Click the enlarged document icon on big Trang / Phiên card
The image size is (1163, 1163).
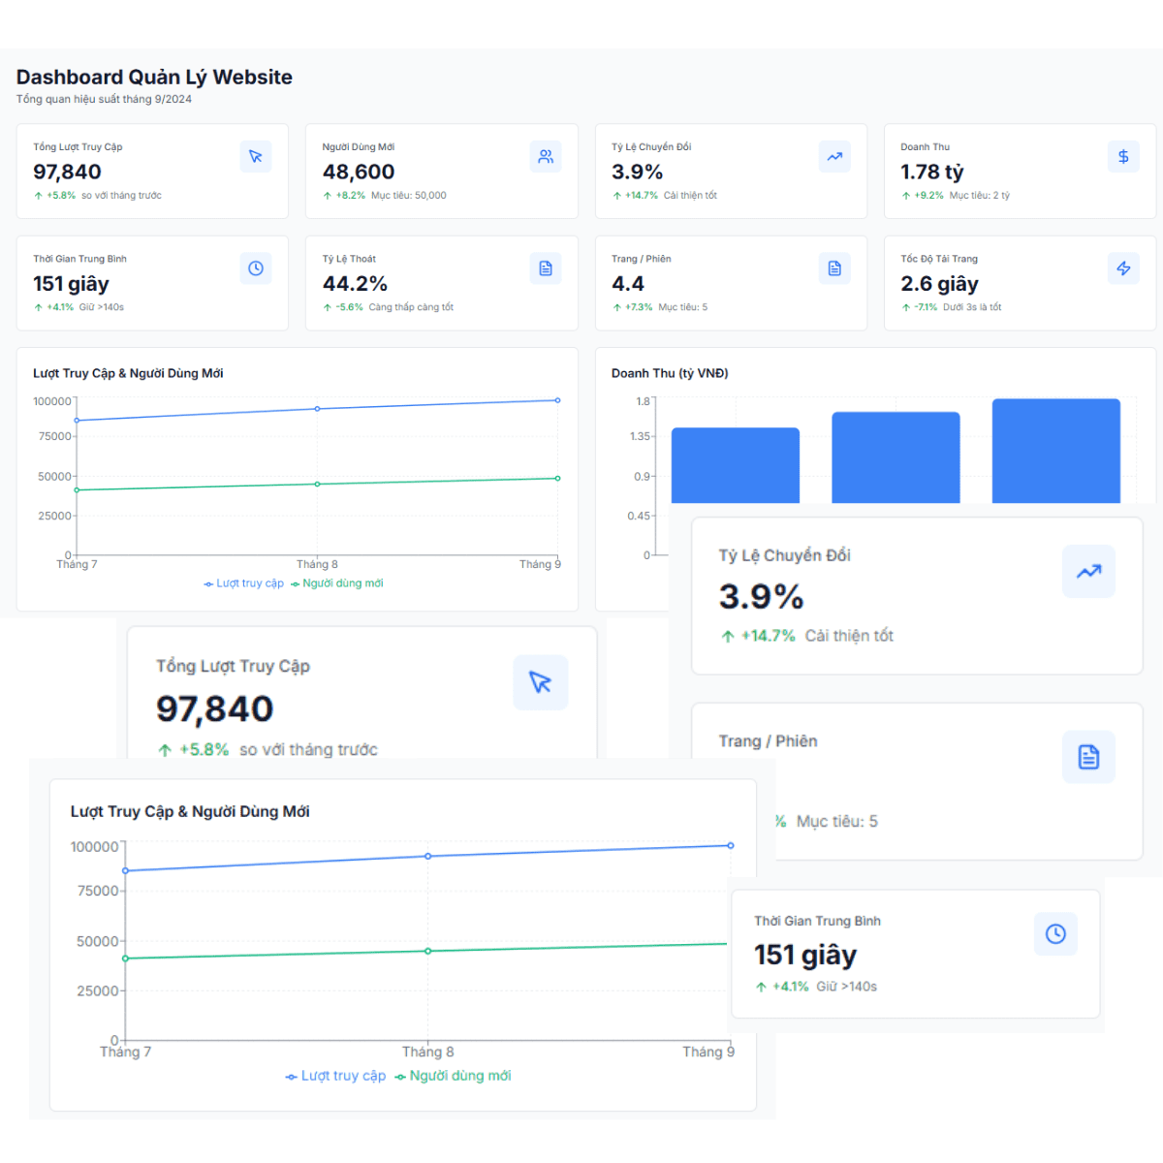tap(1088, 757)
